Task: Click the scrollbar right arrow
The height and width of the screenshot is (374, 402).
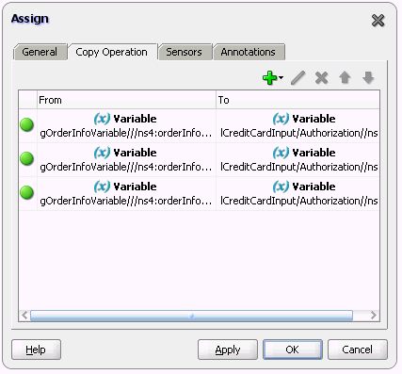Action: (373, 316)
